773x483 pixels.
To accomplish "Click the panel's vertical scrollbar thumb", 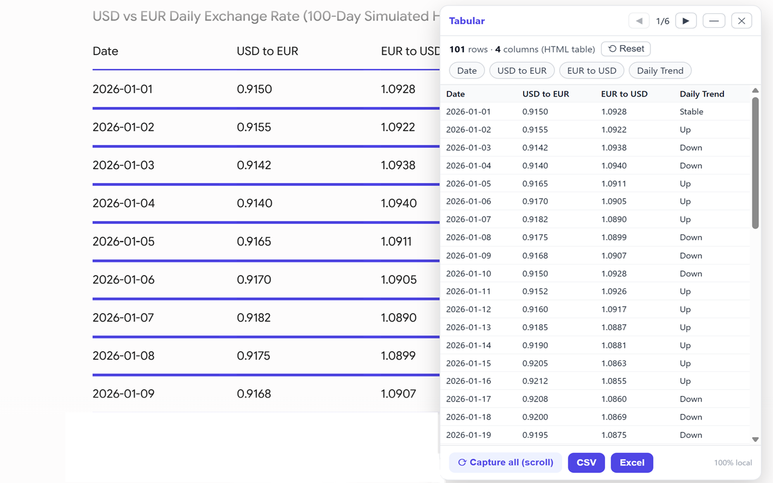I will pos(755,163).
